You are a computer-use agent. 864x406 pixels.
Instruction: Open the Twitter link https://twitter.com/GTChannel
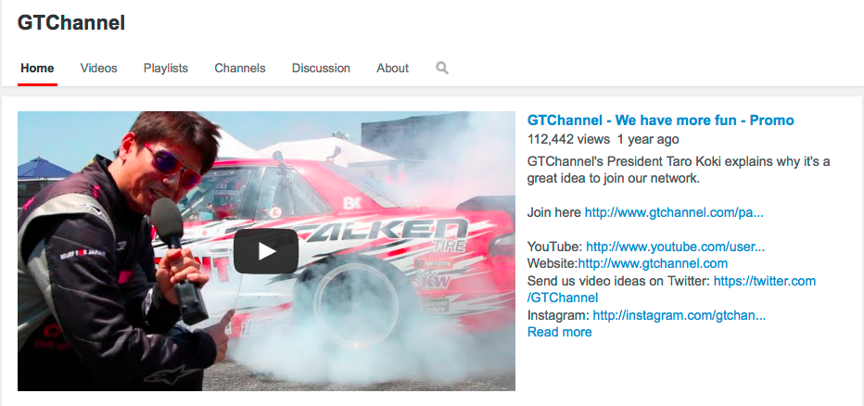pos(764,281)
